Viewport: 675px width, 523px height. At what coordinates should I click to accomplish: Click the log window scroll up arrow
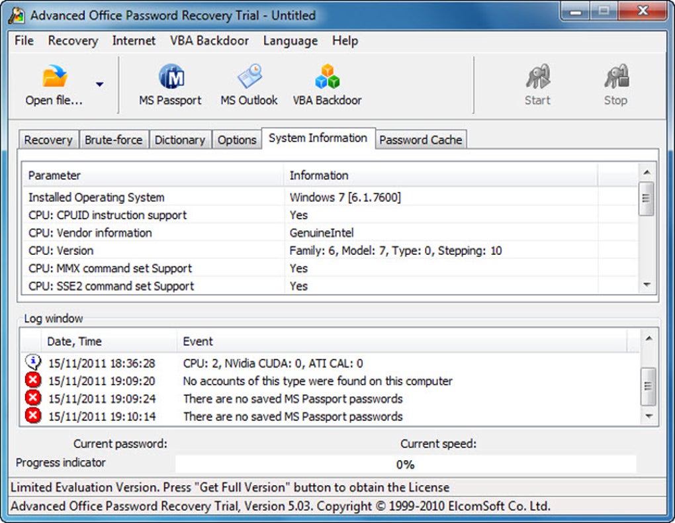click(649, 338)
